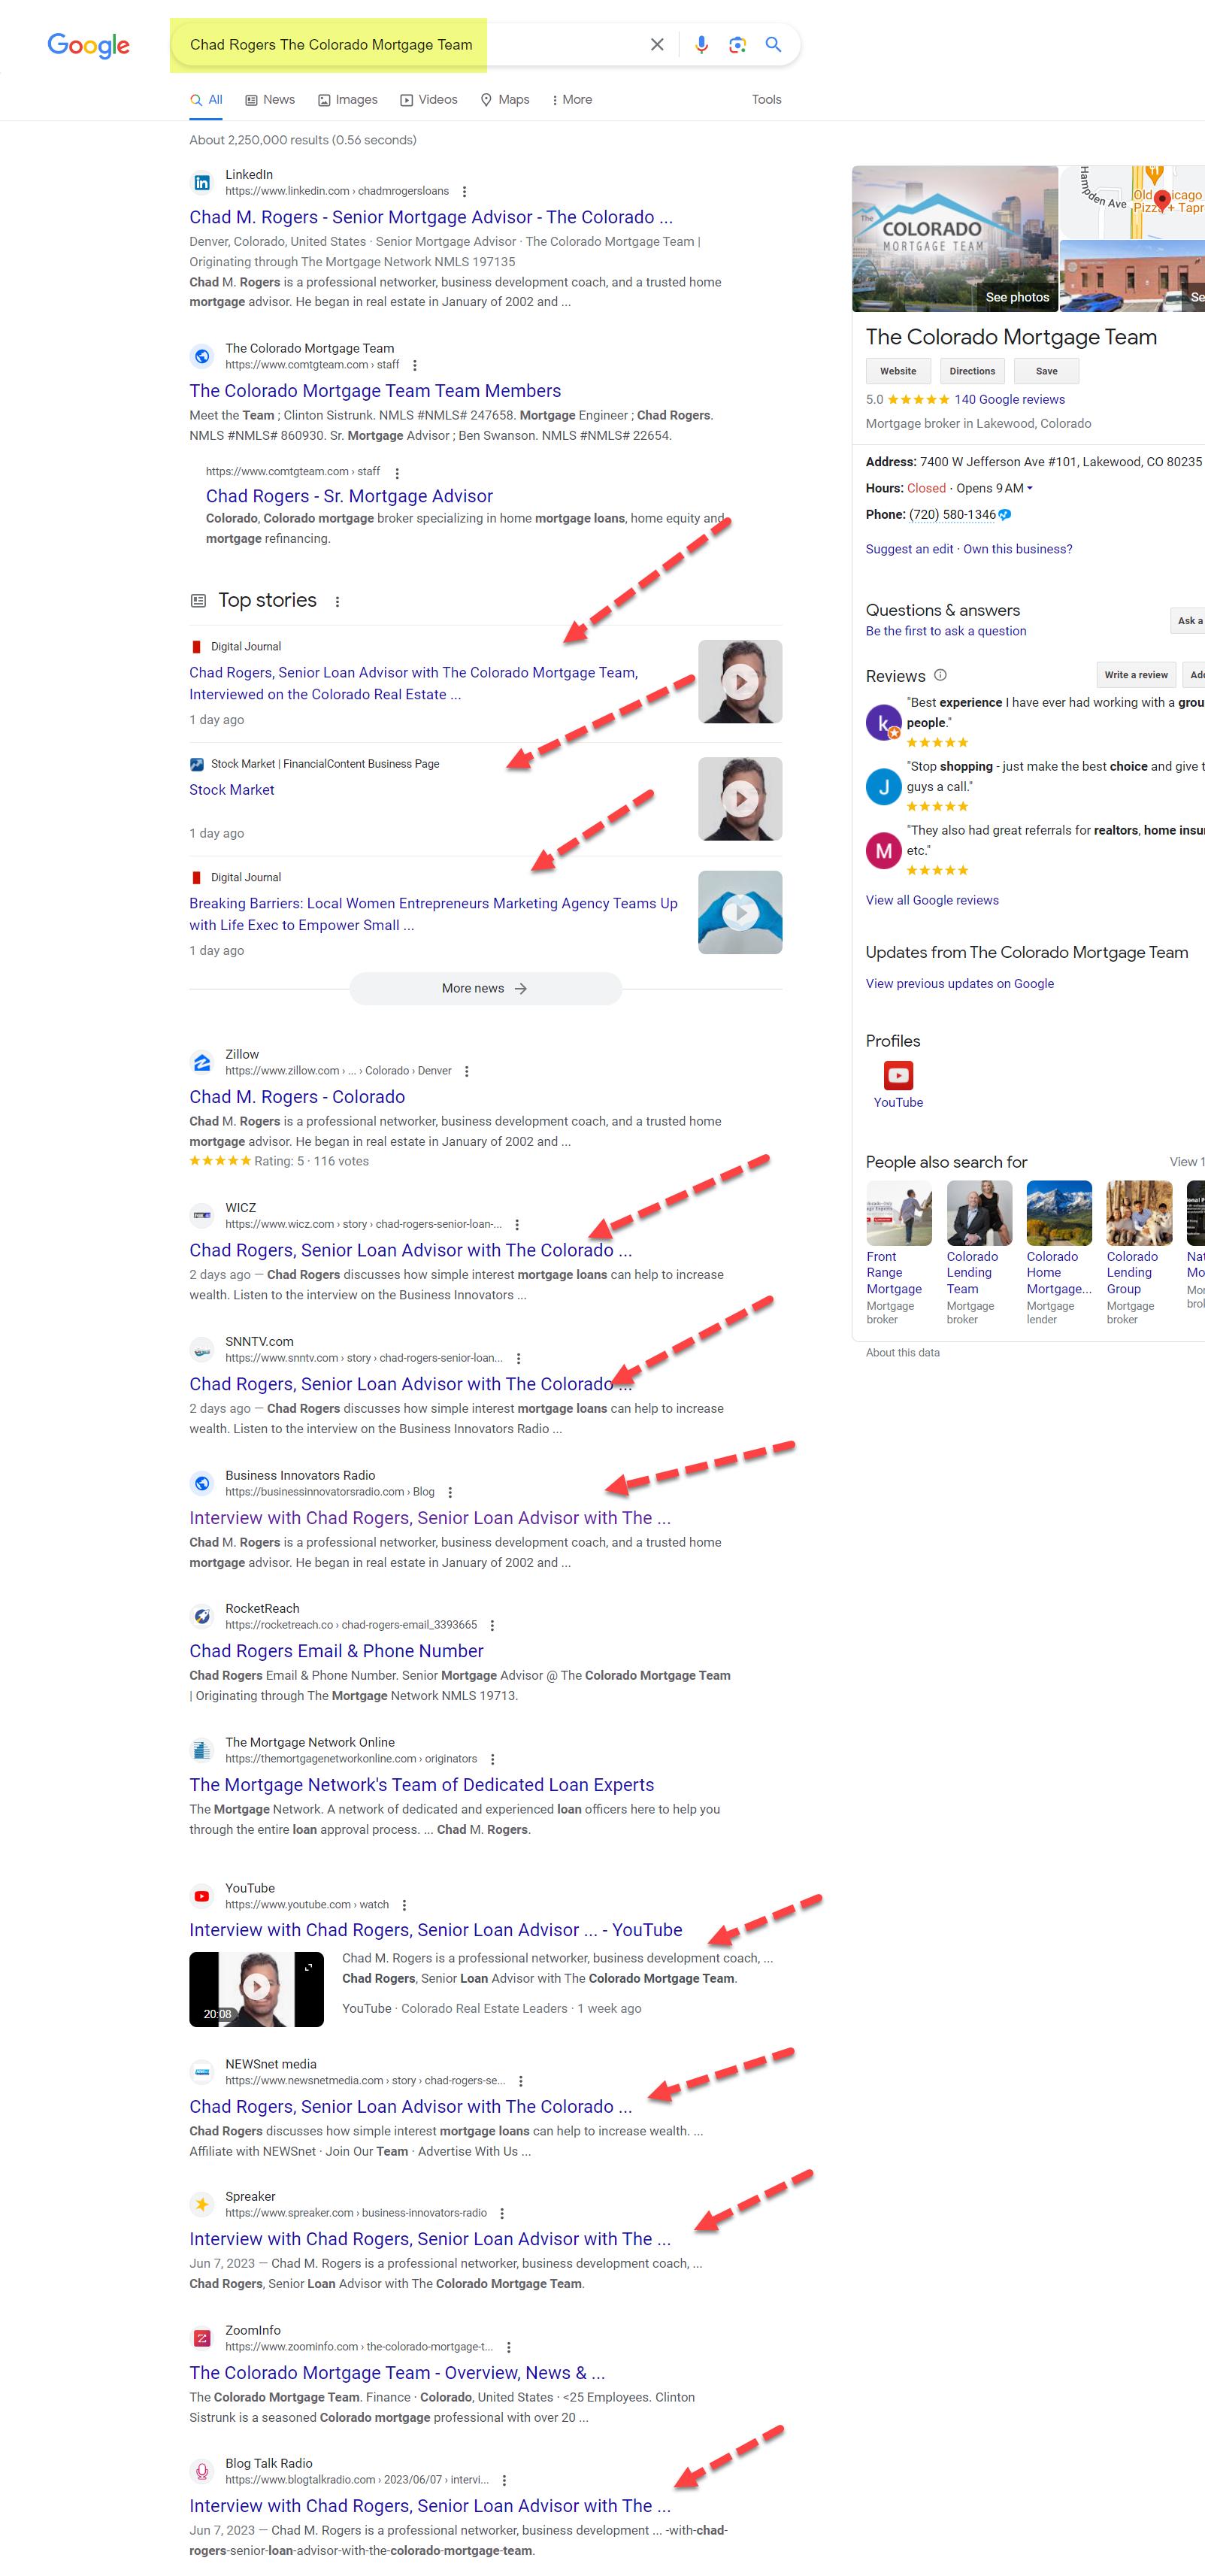Open options menu for the NEWSnet media result
The image size is (1205, 2576).
[520, 2081]
